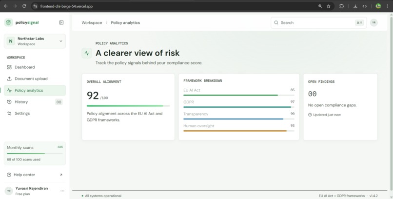The width and height of the screenshot is (393, 199).
Task: Go to Document upload
Action: tap(35, 79)
